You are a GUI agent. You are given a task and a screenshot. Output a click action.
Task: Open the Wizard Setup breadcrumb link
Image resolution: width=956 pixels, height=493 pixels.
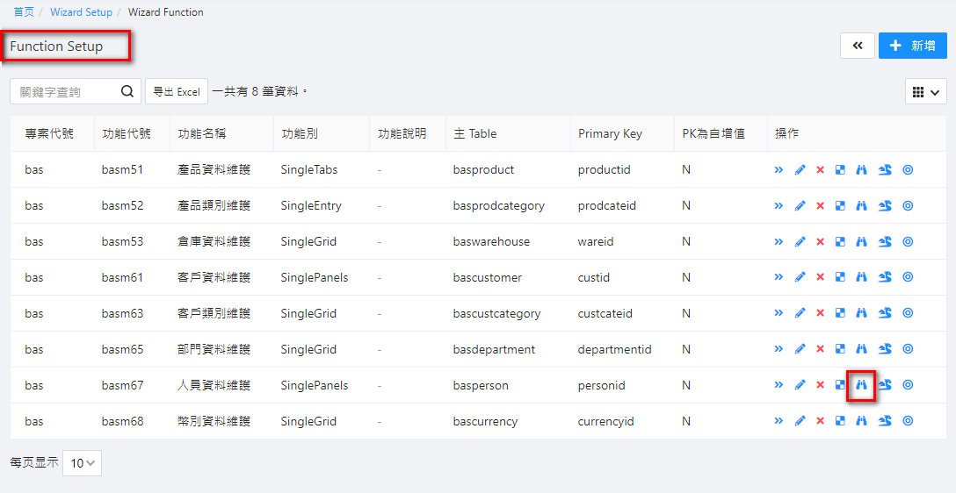(81, 12)
